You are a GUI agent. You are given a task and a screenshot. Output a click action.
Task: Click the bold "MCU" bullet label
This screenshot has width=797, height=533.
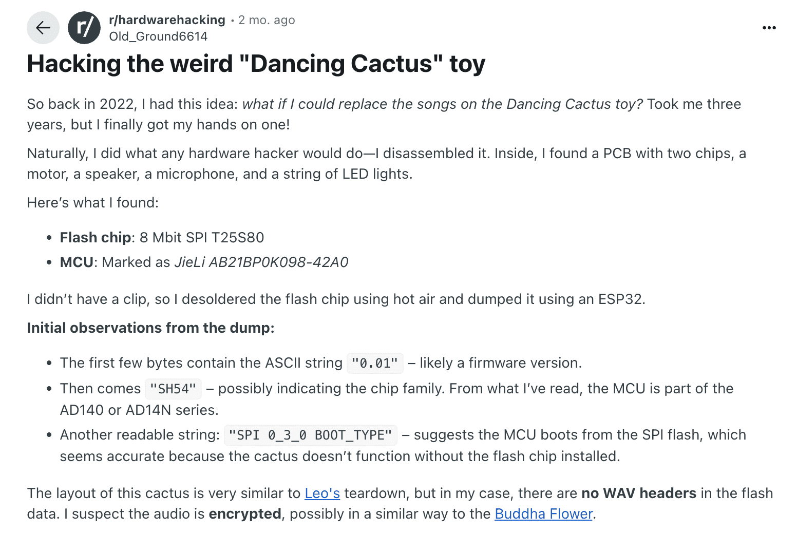[x=77, y=262]
